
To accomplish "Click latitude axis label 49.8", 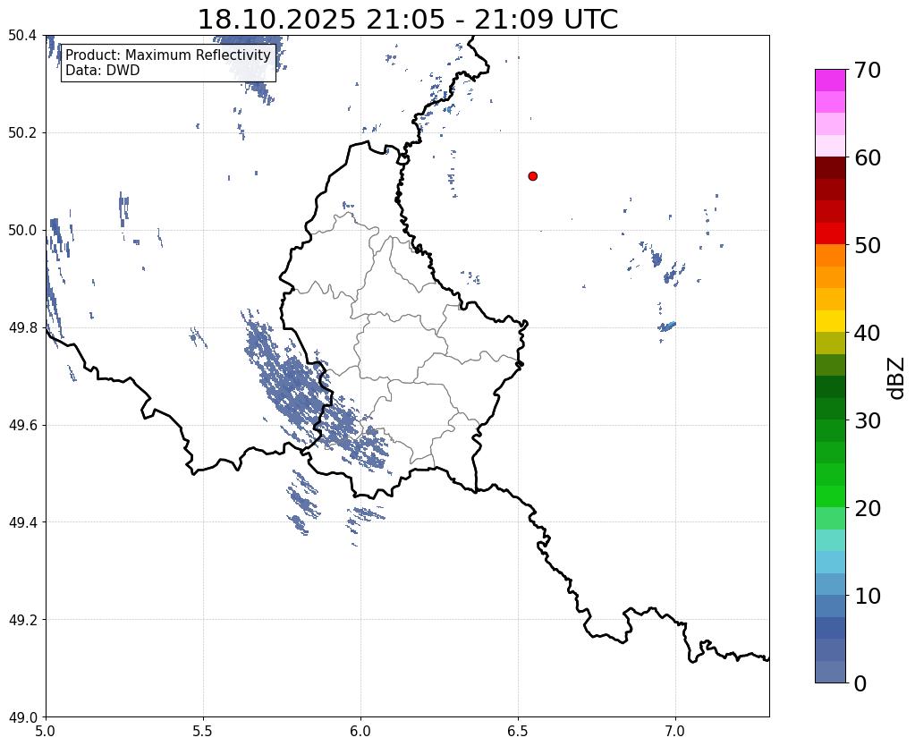I will pyautogui.click(x=22, y=327).
